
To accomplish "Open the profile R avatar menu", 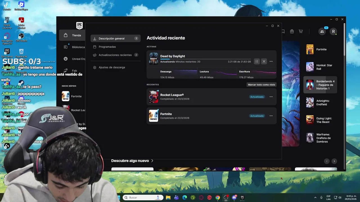I will [334, 31].
